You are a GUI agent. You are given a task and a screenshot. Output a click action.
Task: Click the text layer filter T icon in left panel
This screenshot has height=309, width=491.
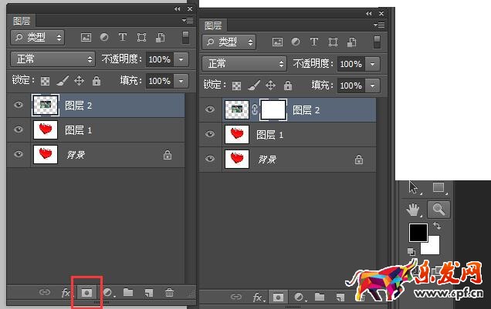124,36
